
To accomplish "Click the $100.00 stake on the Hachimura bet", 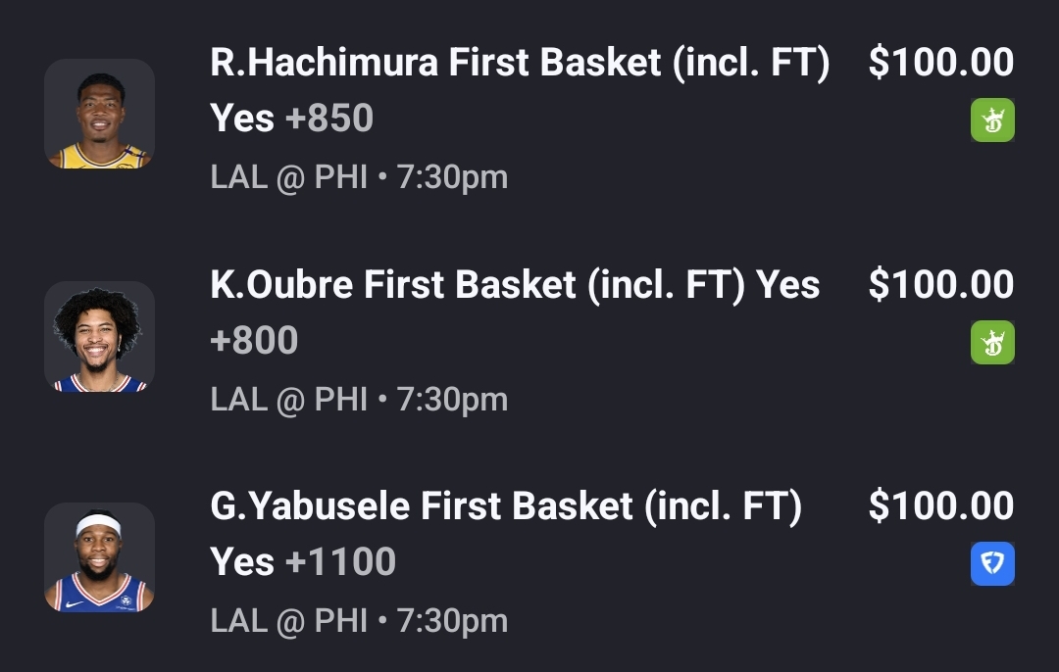I will (940, 64).
